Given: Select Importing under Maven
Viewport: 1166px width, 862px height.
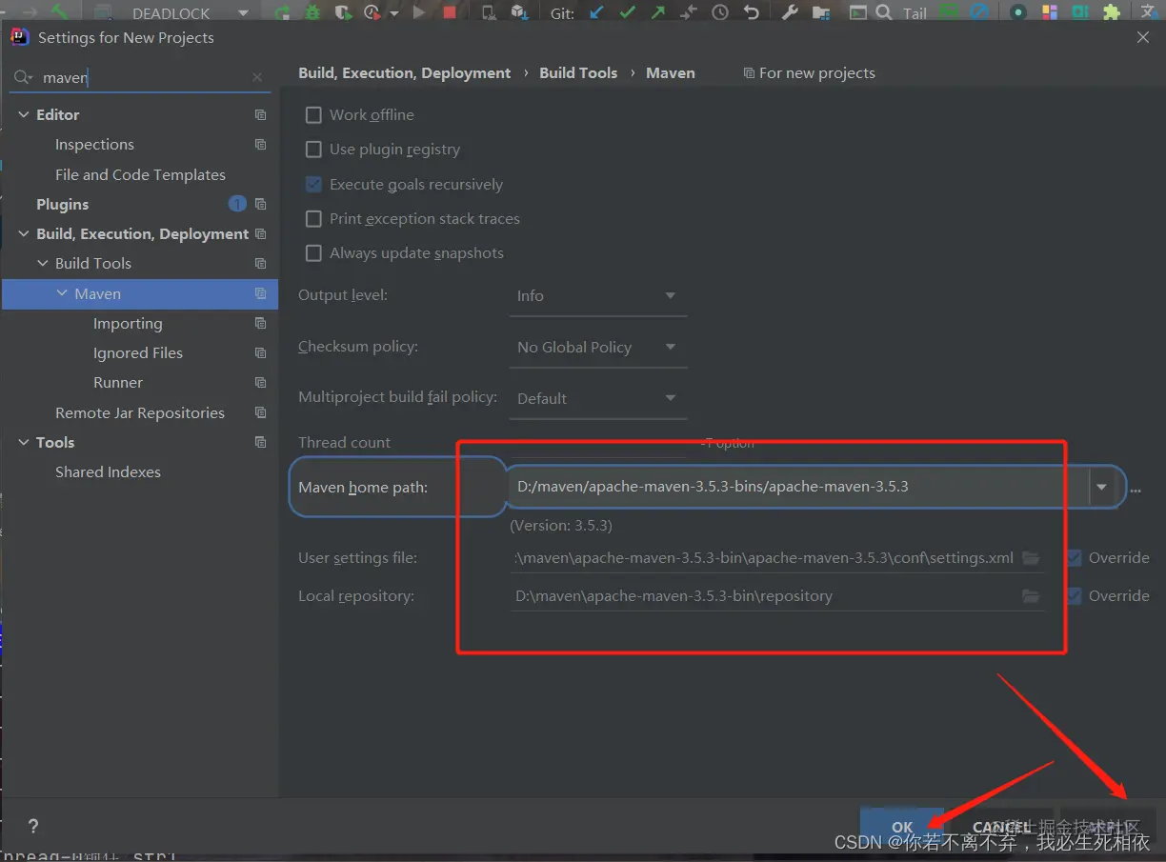Looking at the screenshot, I should pyautogui.click(x=128, y=324).
